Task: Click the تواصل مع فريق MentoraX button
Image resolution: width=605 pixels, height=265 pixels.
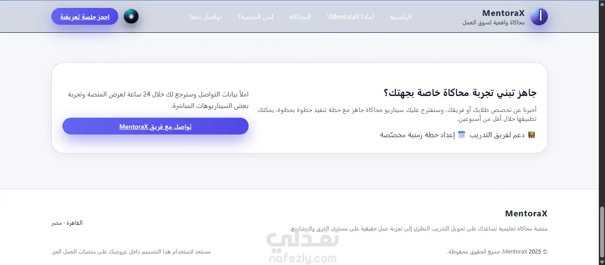Action: coord(155,126)
